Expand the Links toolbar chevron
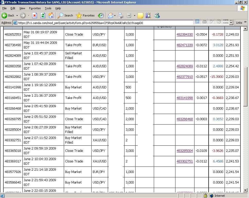 coord(245,22)
